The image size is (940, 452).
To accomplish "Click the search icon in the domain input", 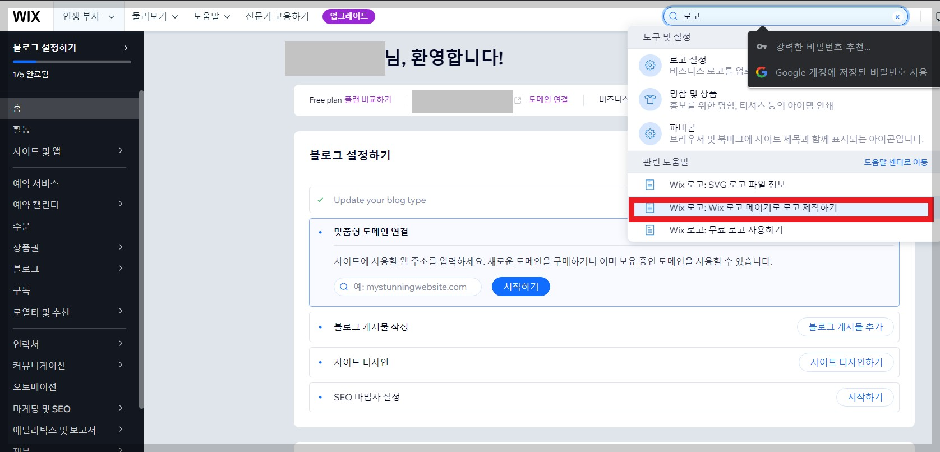I will [x=344, y=287].
